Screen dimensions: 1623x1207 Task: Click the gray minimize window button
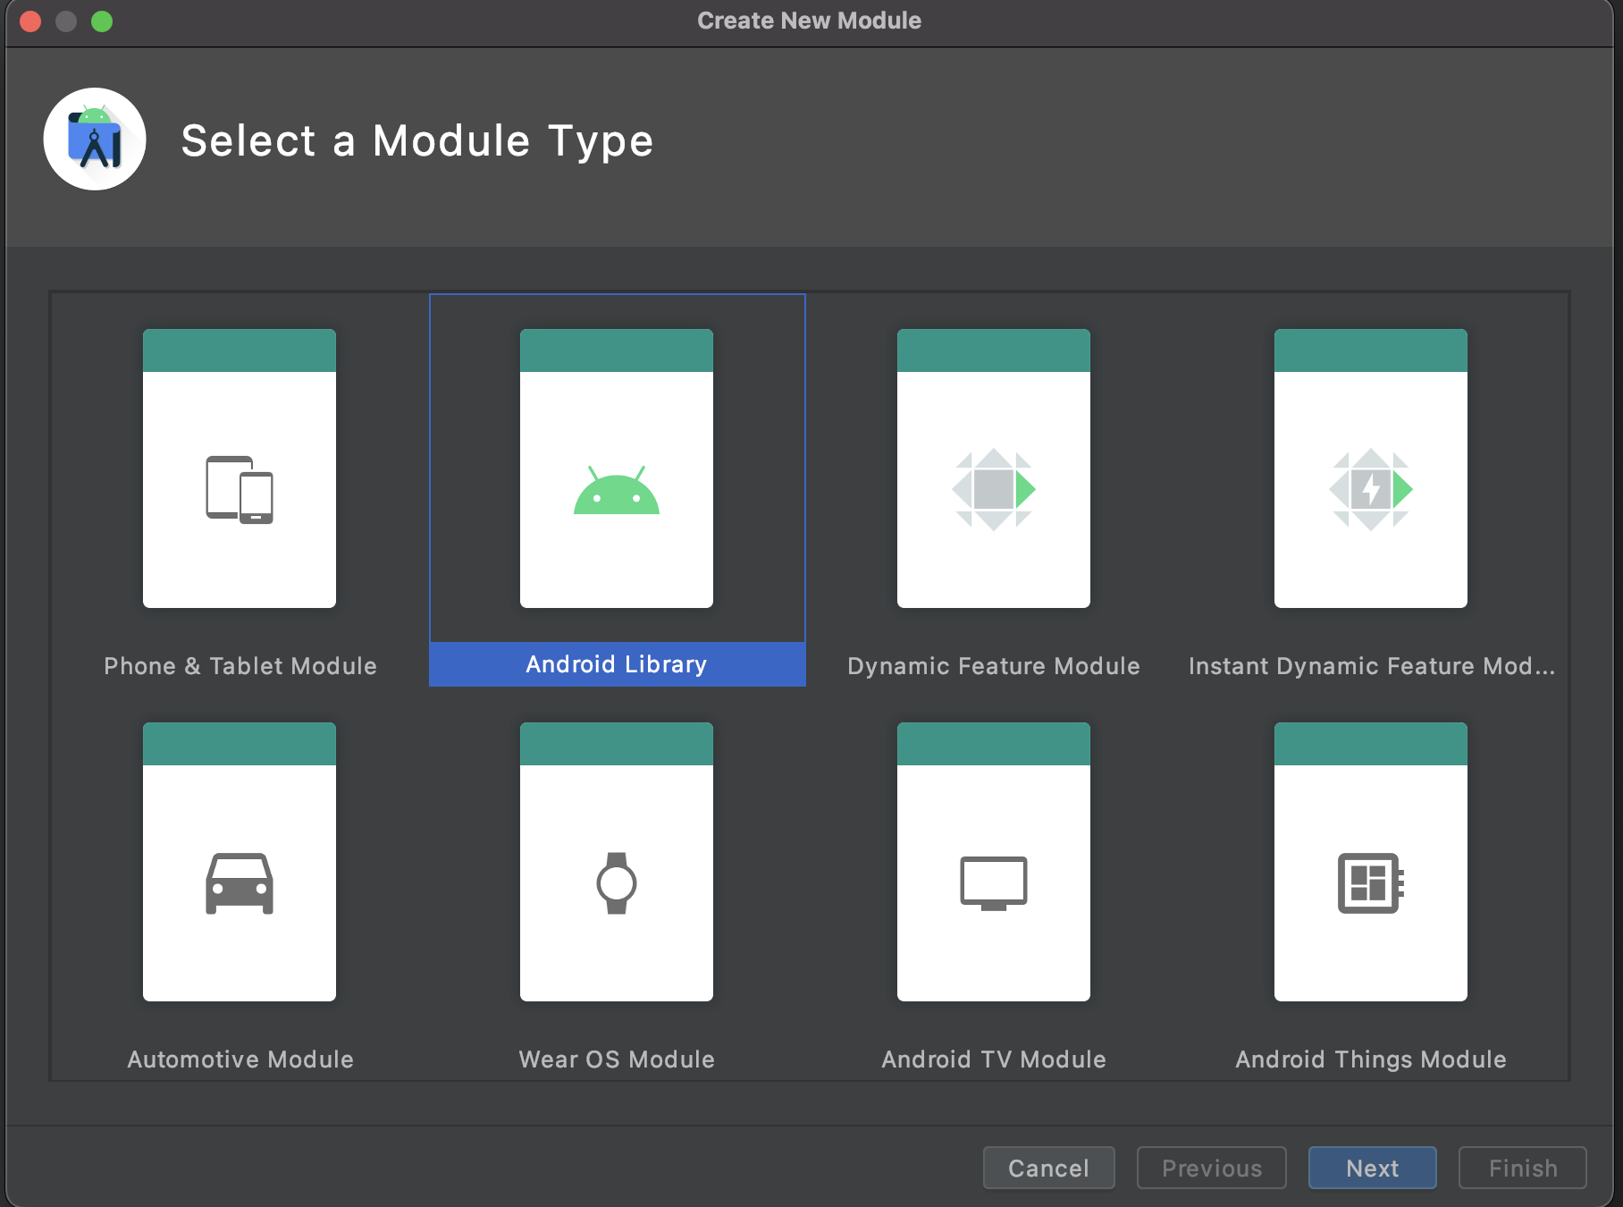(x=66, y=21)
